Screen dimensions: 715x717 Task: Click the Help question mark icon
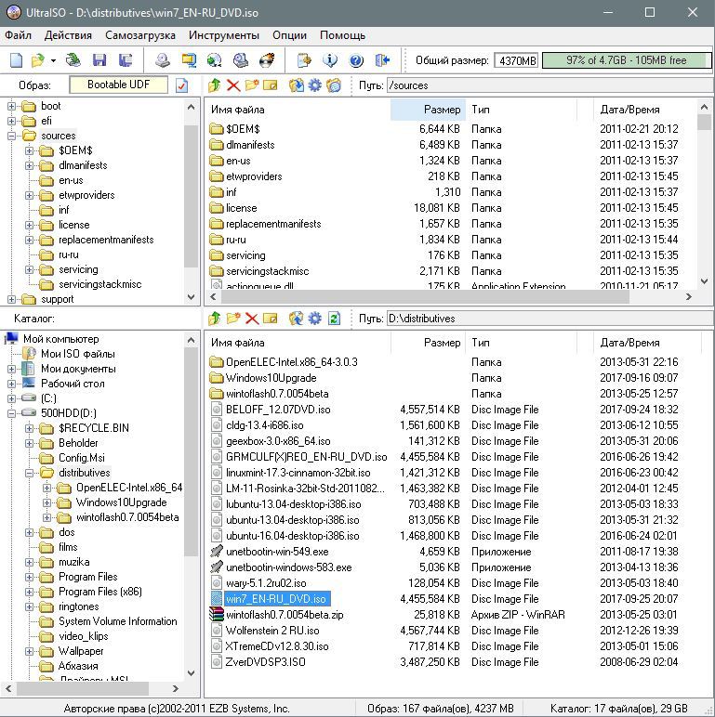click(356, 60)
